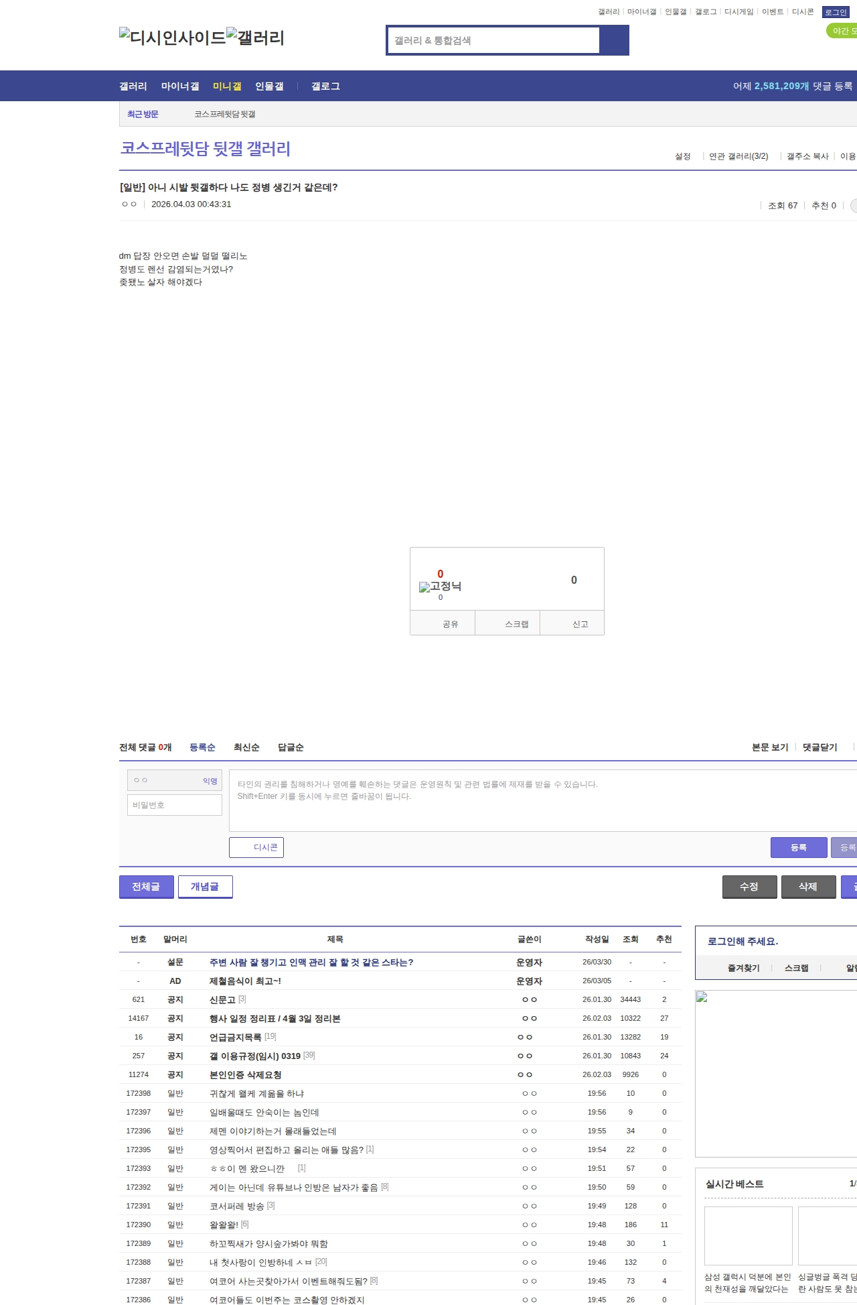Open post 제멘 이야기하는거 몰래들었는데
This screenshot has height=1305, width=857.
point(273,1131)
